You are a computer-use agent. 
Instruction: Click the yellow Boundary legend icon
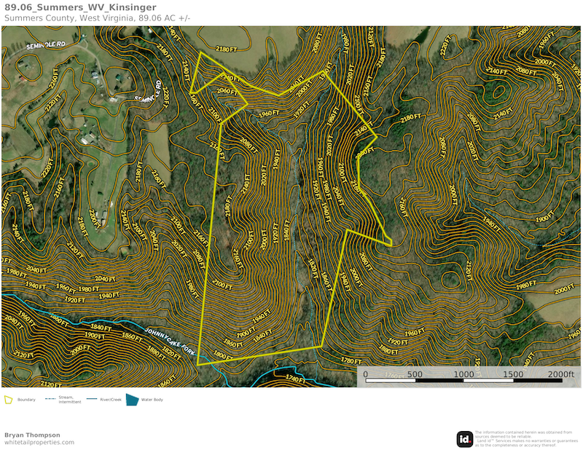coord(9,400)
